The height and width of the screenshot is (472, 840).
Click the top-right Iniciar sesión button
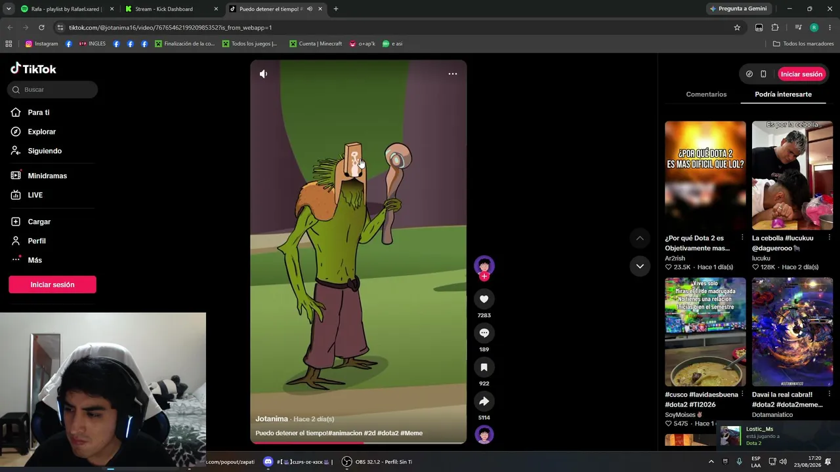[801, 74]
